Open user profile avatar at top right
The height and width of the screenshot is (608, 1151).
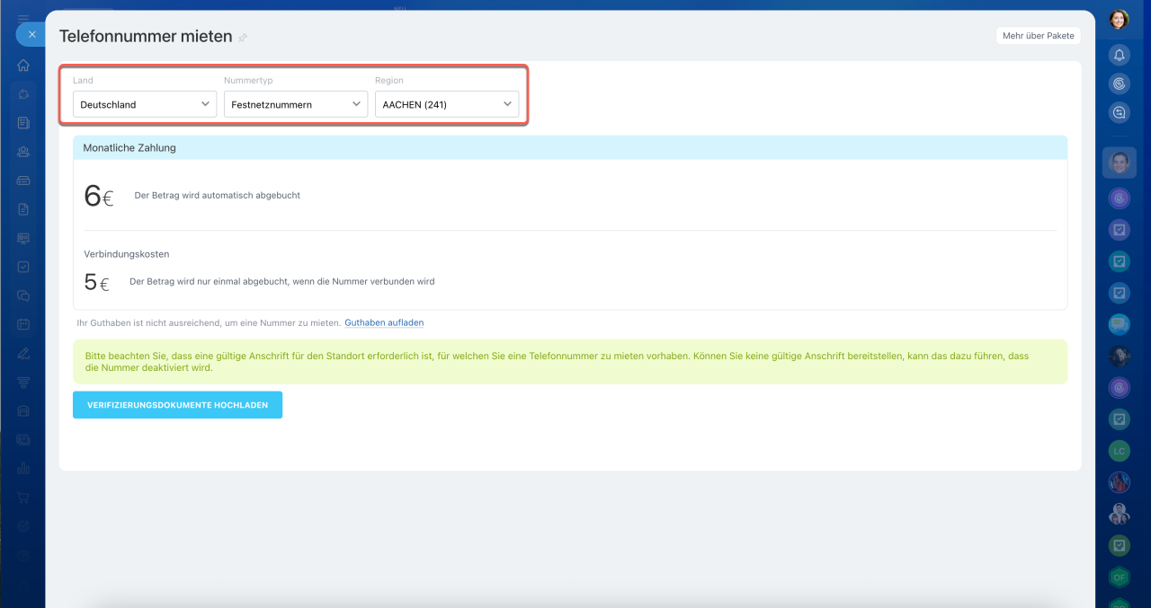[1119, 19]
